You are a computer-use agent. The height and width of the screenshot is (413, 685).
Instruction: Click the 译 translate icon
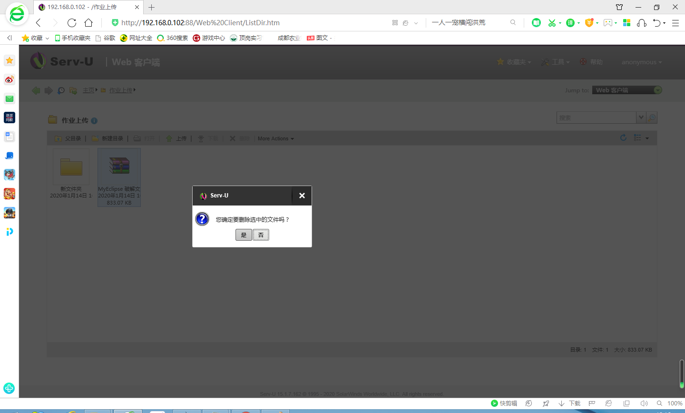tap(570, 23)
